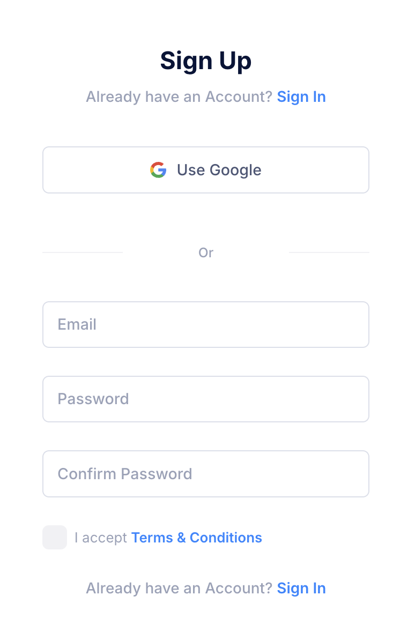Viewport: 415px width, 640px height.
Task: Select the Use Google button
Action: click(206, 170)
